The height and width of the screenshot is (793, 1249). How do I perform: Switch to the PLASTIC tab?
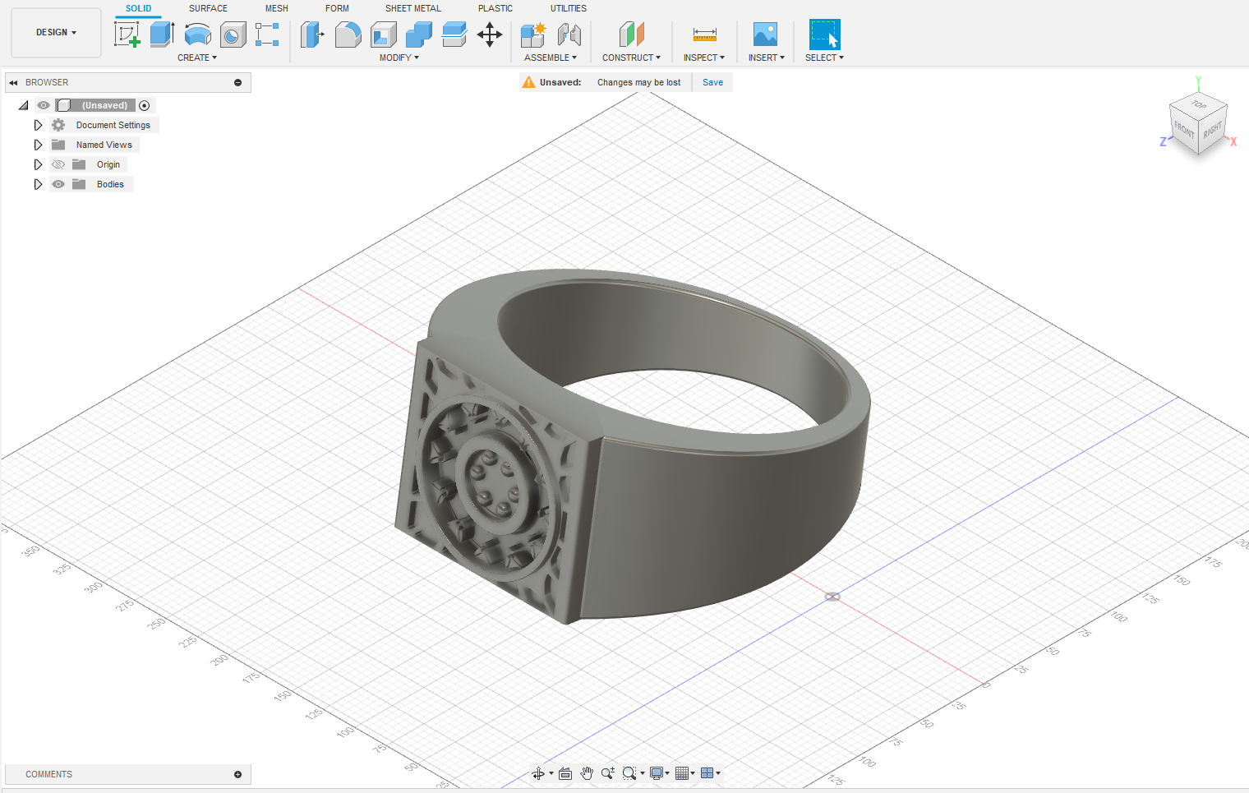[495, 8]
